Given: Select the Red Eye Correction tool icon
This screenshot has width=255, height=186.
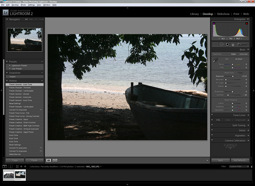Looking at the screenshot, I should [227, 44].
